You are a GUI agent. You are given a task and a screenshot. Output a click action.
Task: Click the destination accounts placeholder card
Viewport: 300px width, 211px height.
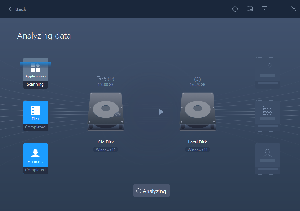[268, 159]
